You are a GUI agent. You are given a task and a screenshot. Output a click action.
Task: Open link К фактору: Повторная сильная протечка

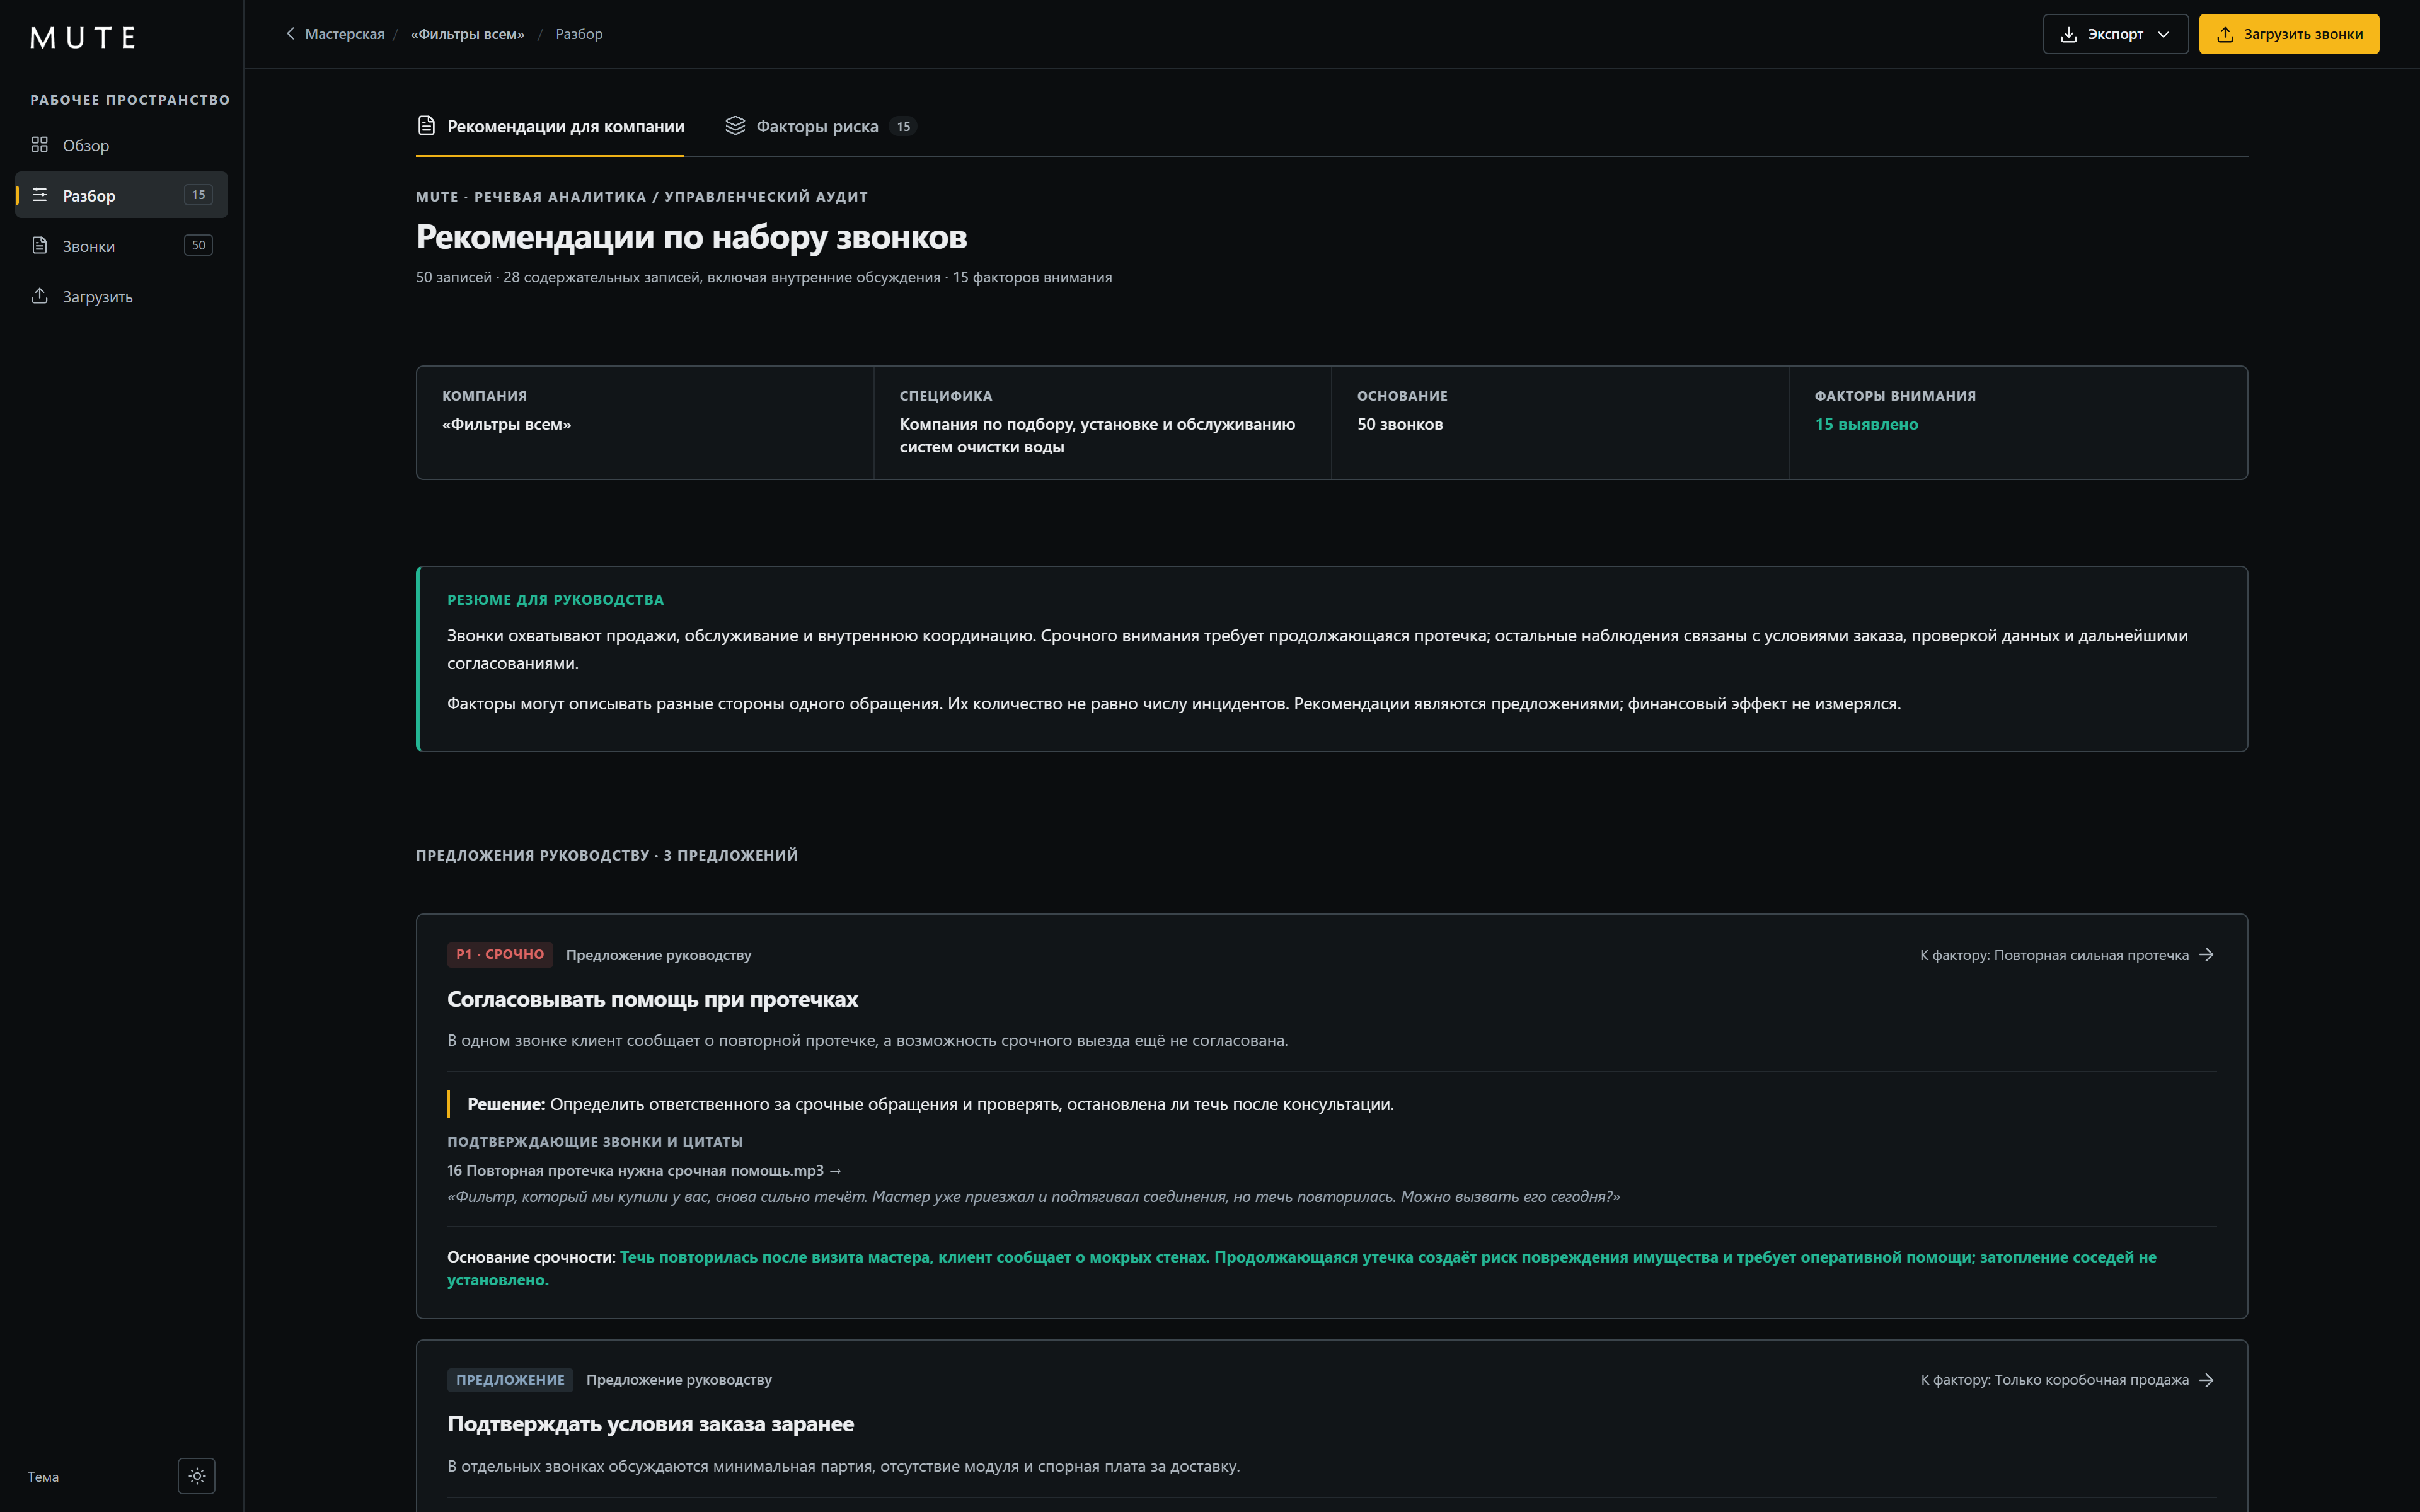2067,955
